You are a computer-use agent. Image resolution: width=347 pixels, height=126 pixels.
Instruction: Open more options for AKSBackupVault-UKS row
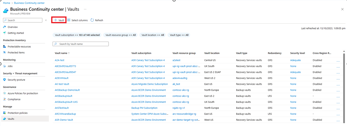[x=338, y=103]
